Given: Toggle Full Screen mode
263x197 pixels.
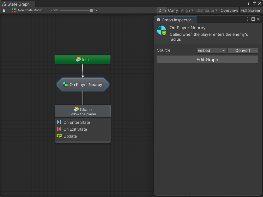Looking at the screenshot, I should pos(251,11).
